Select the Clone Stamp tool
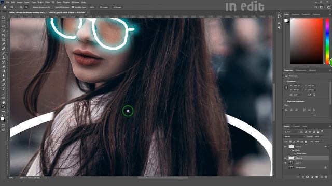Image resolution: width=332 pixels, height=186 pixels. (4, 57)
